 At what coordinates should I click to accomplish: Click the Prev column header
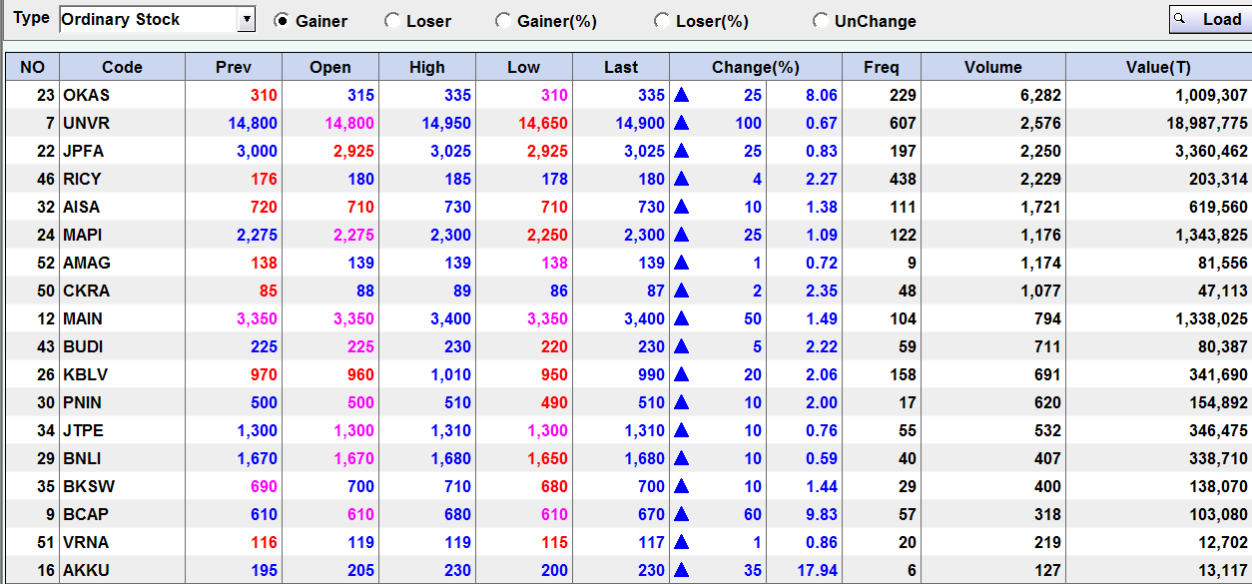coord(234,67)
